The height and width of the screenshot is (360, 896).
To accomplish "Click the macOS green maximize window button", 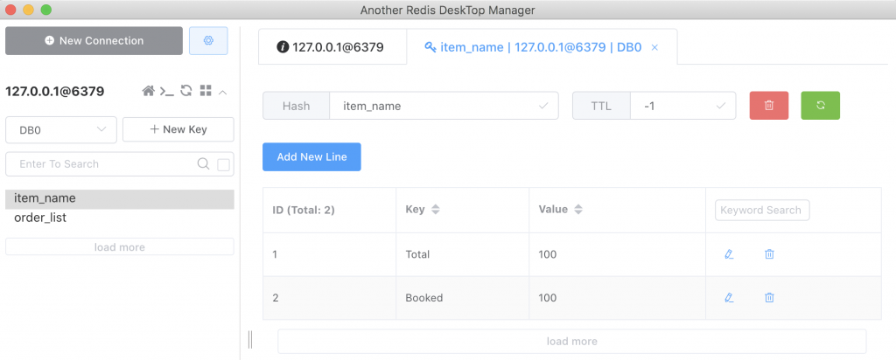I will [x=46, y=10].
